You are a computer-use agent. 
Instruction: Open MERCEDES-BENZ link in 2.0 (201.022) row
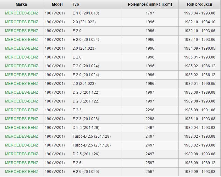pyautogui.click(x=21, y=22)
